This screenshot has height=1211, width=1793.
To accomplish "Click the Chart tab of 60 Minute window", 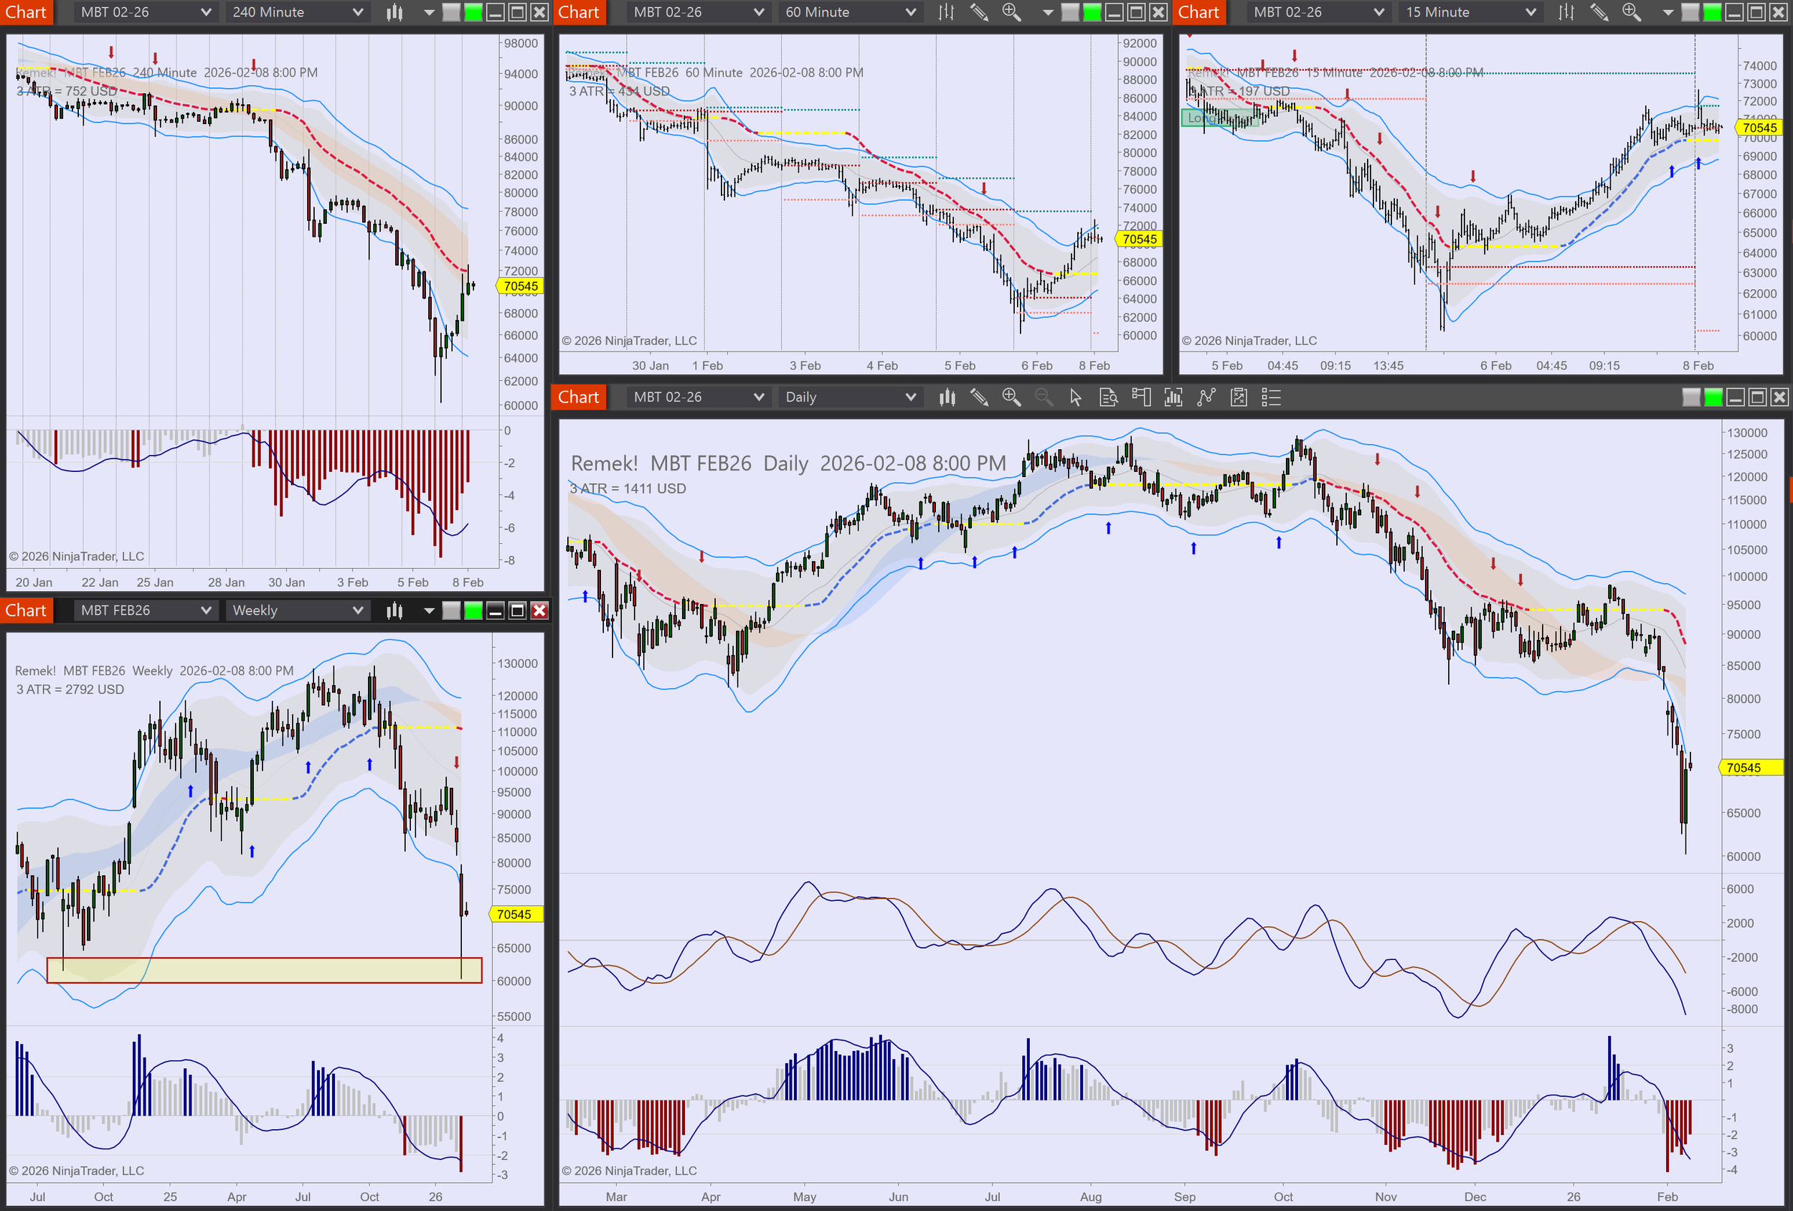I will [579, 12].
